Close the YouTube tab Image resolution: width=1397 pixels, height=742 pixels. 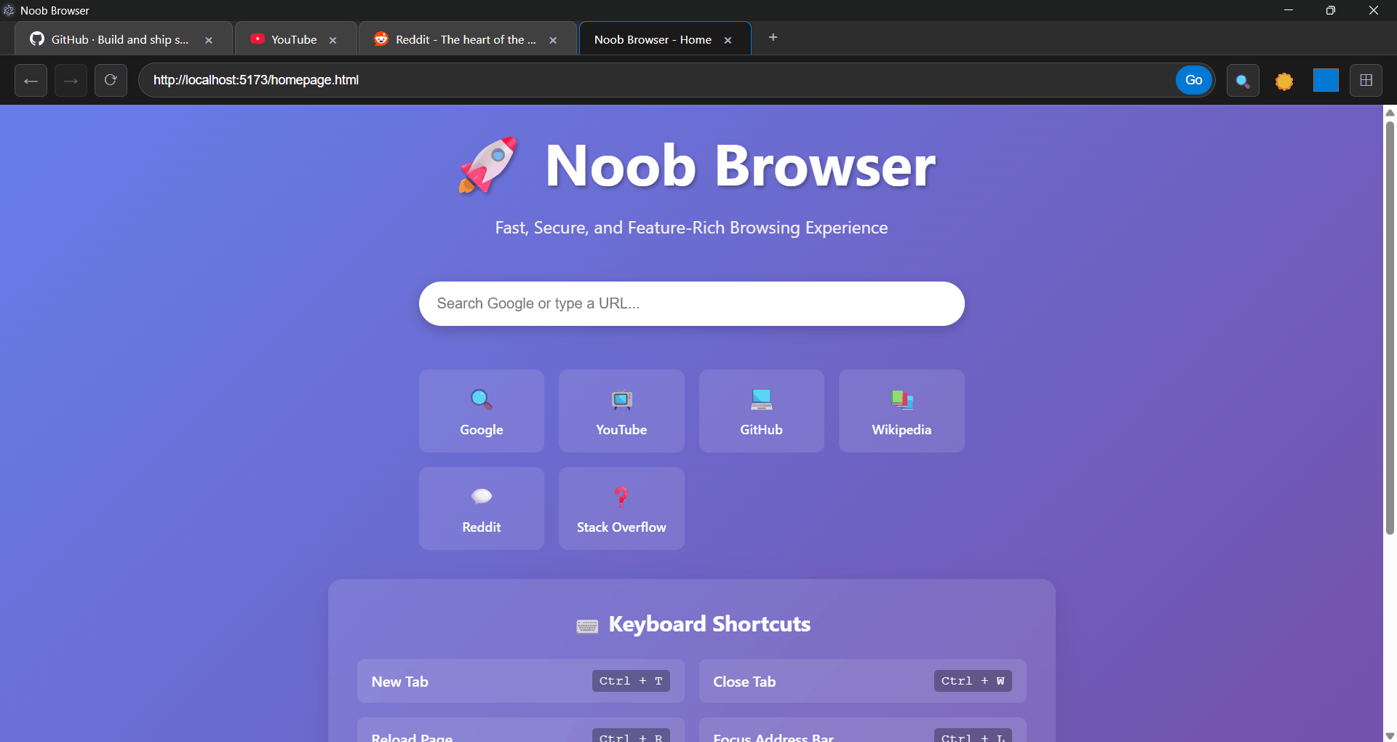[333, 40]
